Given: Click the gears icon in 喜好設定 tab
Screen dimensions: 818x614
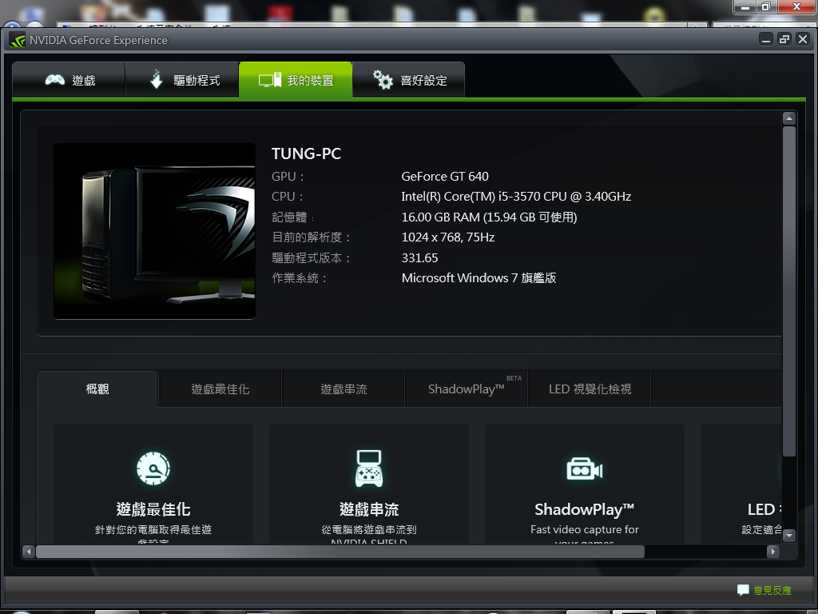Looking at the screenshot, I should pos(383,79).
